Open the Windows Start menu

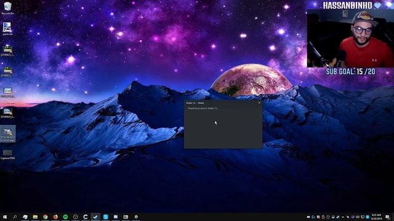(5, 217)
